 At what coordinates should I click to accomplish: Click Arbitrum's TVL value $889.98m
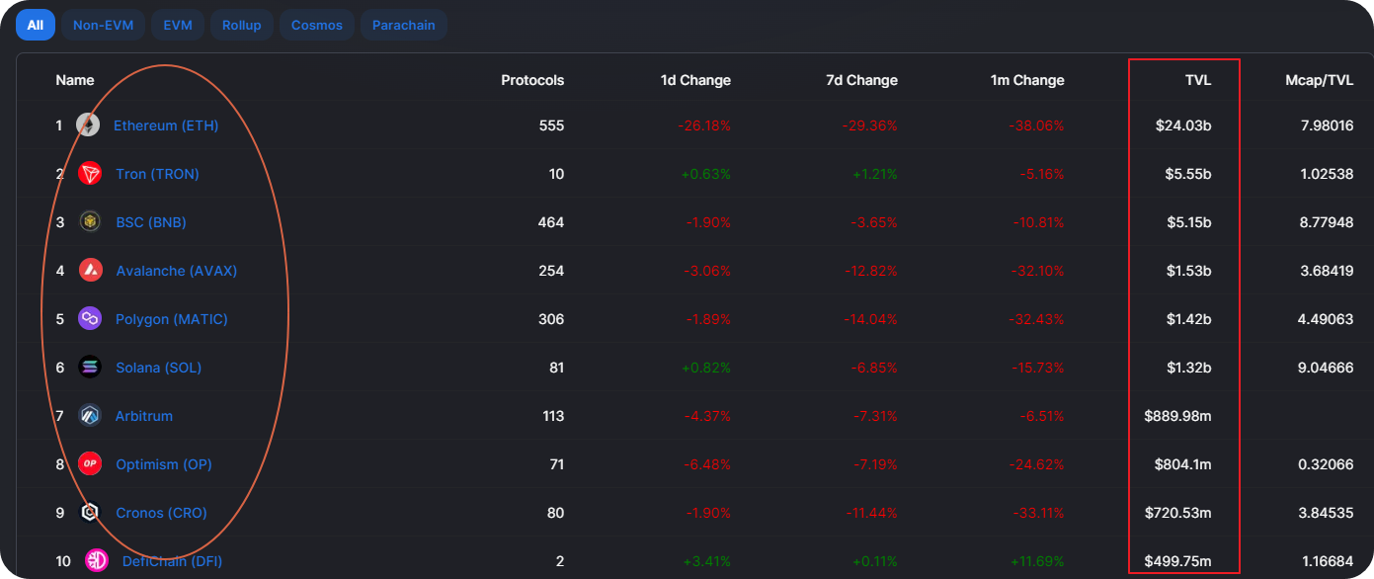click(1178, 416)
